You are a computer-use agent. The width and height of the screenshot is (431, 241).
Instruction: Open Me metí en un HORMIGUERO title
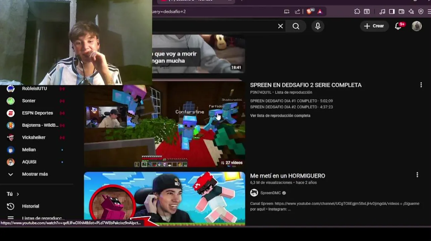288,176
